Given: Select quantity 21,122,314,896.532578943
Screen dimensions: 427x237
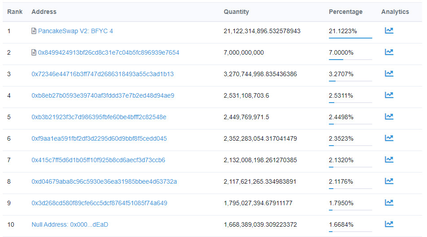Looking at the screenshot, I should pos(262,31).
